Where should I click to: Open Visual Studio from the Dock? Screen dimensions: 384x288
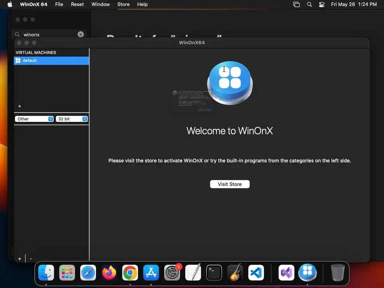click(286, 273)
